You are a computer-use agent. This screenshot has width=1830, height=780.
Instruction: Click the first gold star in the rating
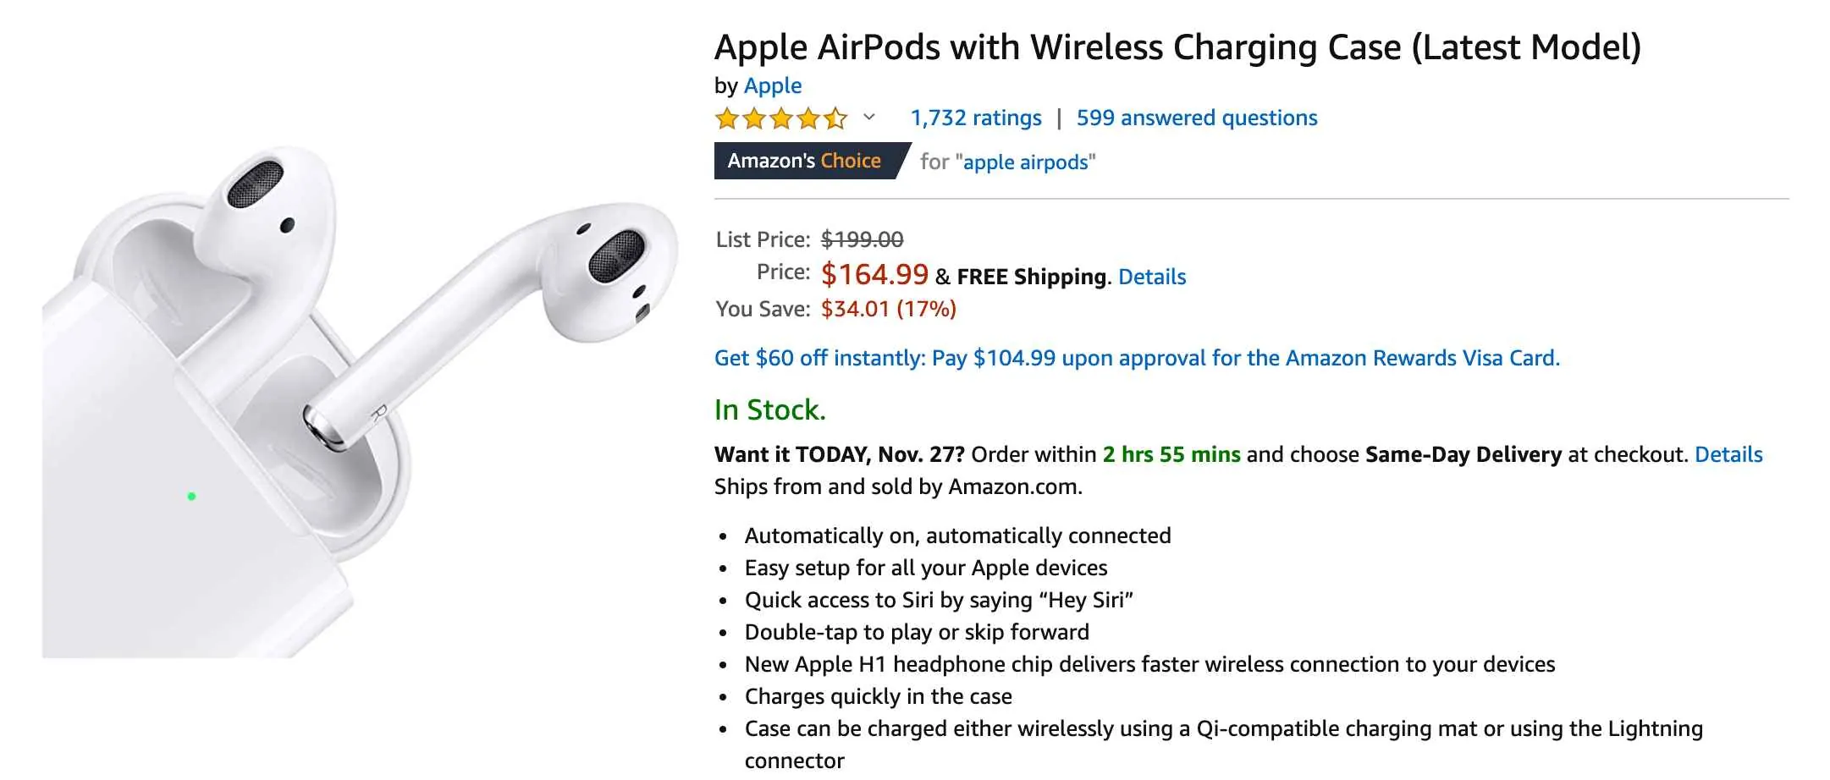coord(726,118)
